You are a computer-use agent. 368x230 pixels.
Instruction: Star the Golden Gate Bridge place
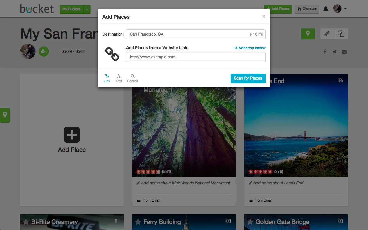(250, 222)
